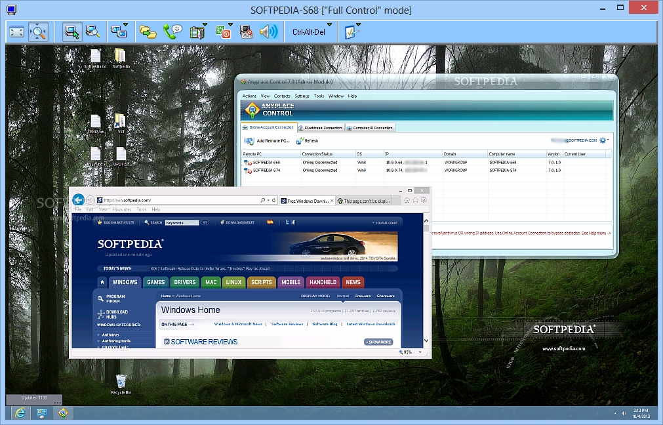Open the switch monitors dropdown icon
The height and width of the screenshot is (425, 663).
coord(119,31)
